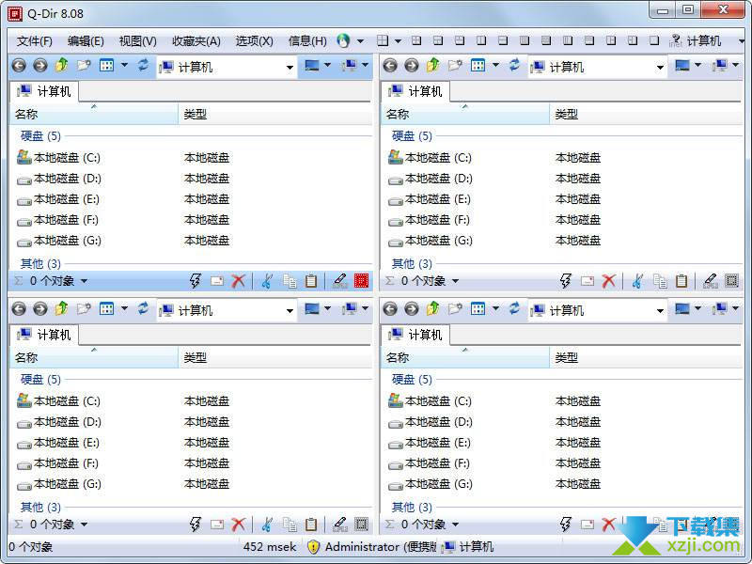Open the 信息(H) menu
This screenshot has height=564, width=752.
point(307,41)
